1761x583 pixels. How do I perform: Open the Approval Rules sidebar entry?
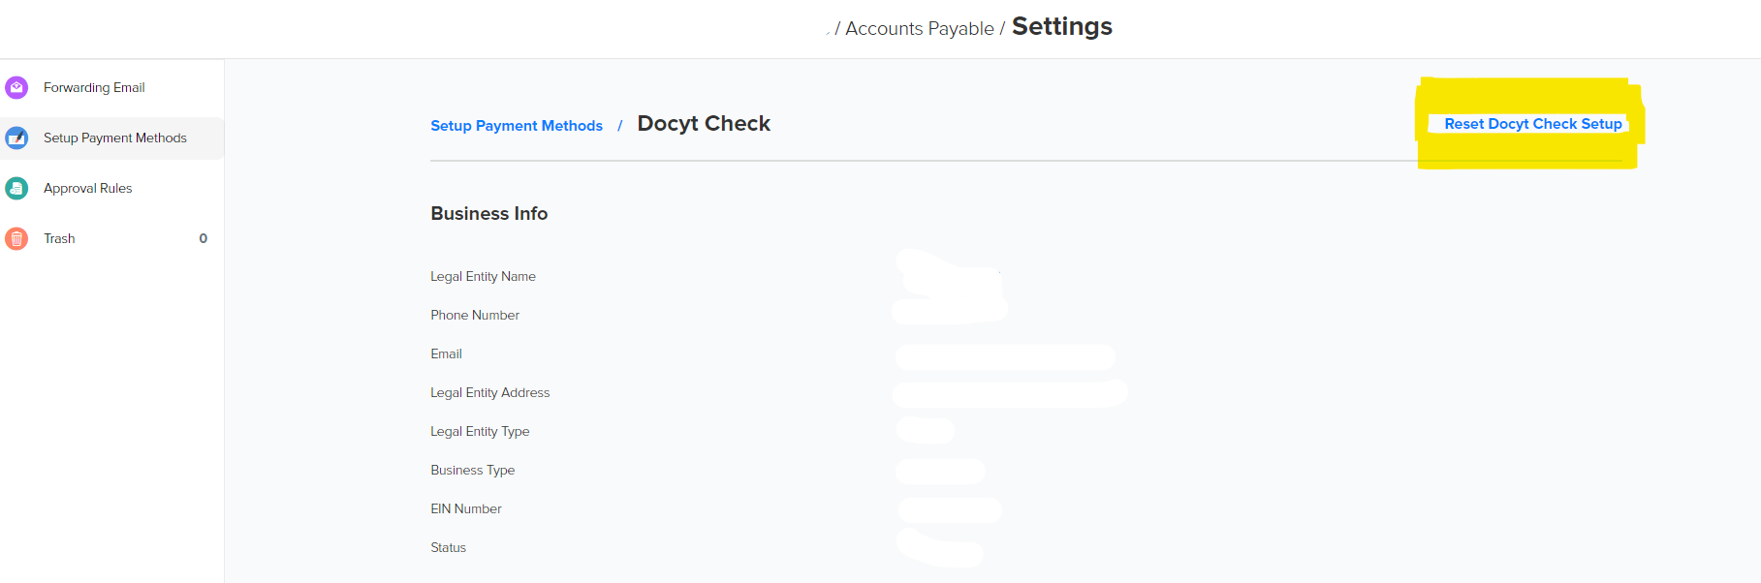[89, 188]
